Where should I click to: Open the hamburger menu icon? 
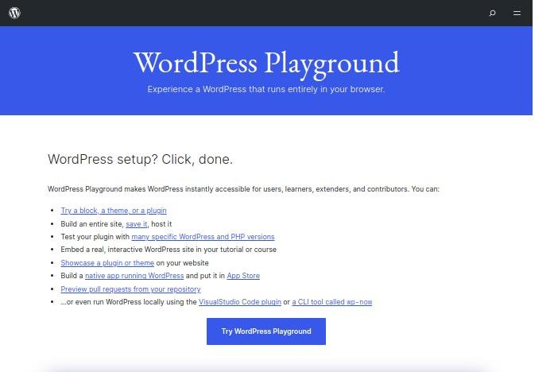click(x=517, y=14)
